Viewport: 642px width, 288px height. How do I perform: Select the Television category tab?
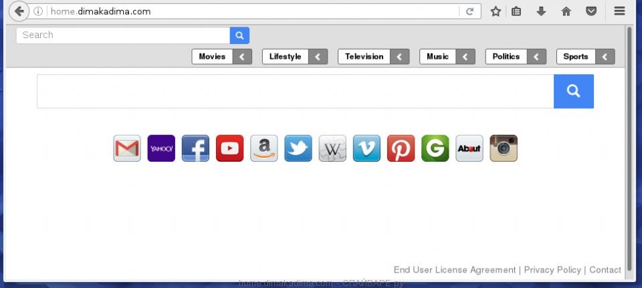[x=364, y=57]
